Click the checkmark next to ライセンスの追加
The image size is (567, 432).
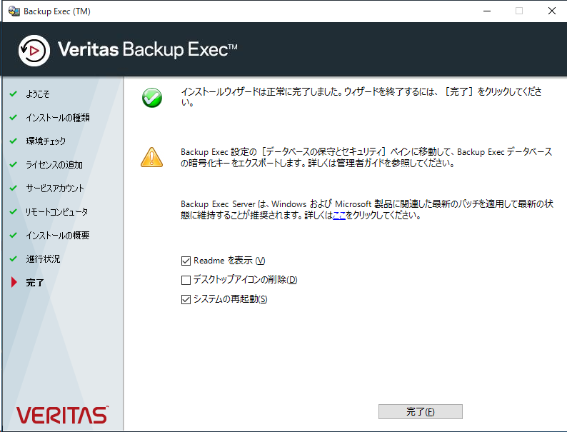tap(14, 164)
